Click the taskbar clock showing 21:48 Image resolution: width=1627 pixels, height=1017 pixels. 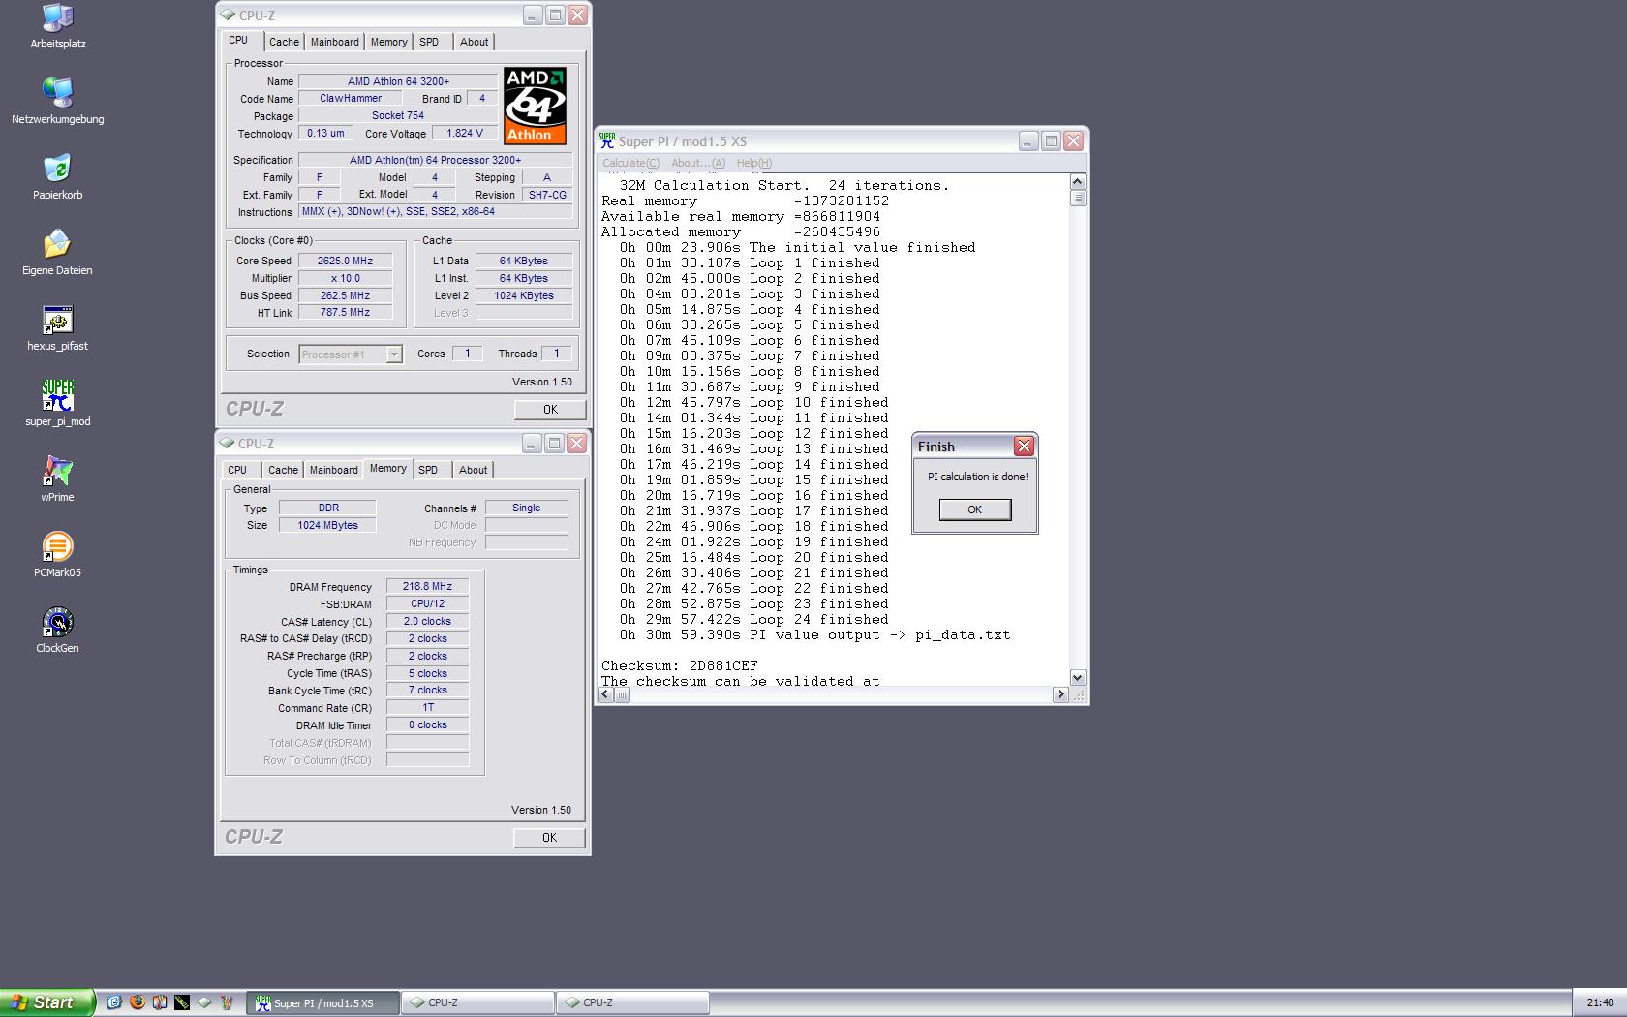tap(1600, 1003)
